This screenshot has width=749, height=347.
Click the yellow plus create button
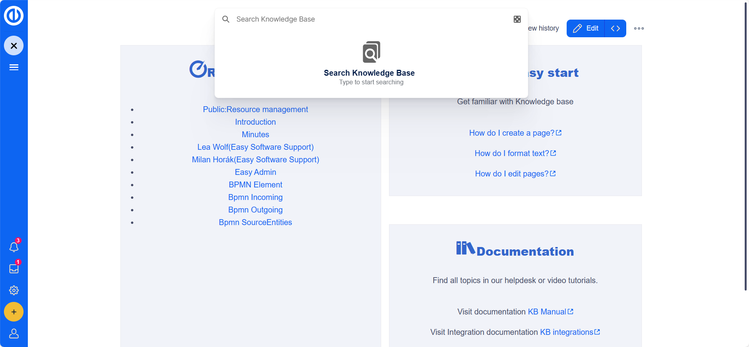(14, 312)
